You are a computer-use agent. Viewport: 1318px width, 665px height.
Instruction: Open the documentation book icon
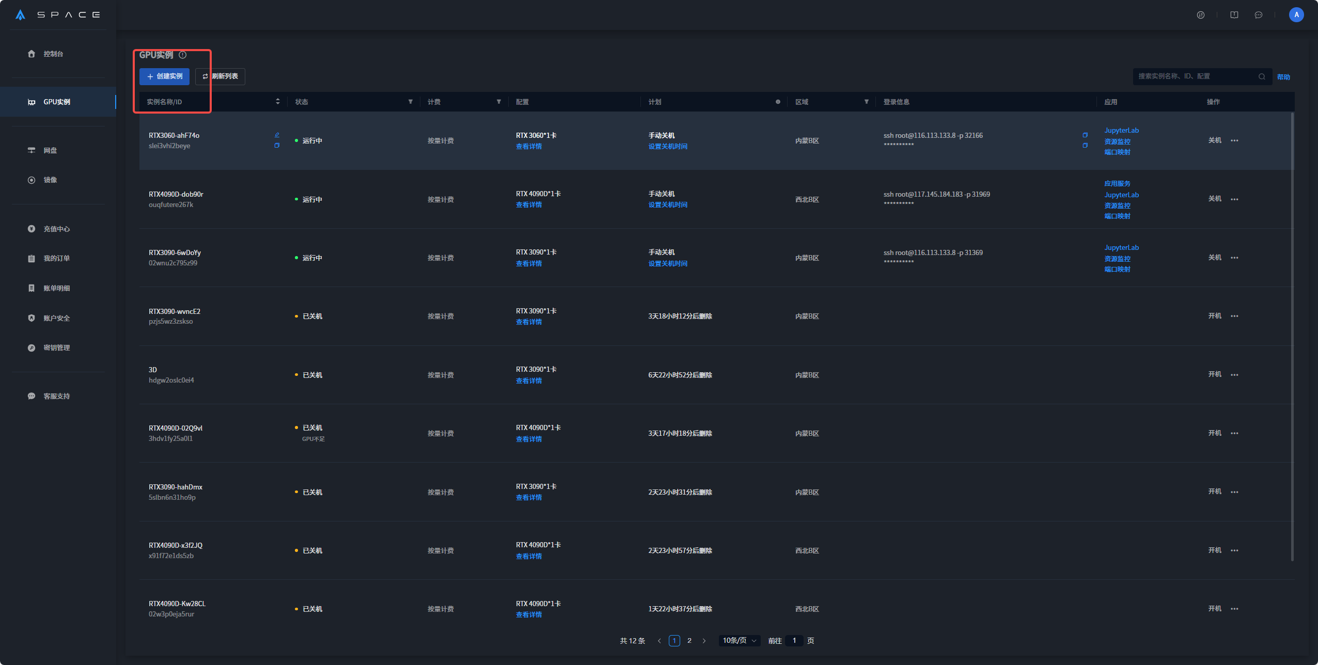tap(1234, 15)
